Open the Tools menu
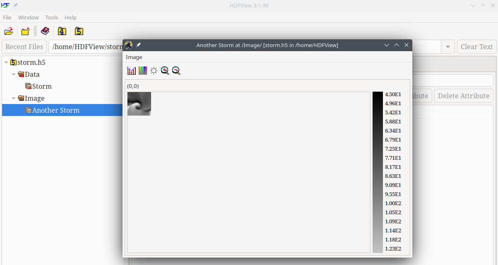Screen dimensions: 498x265 coord(51,17)
